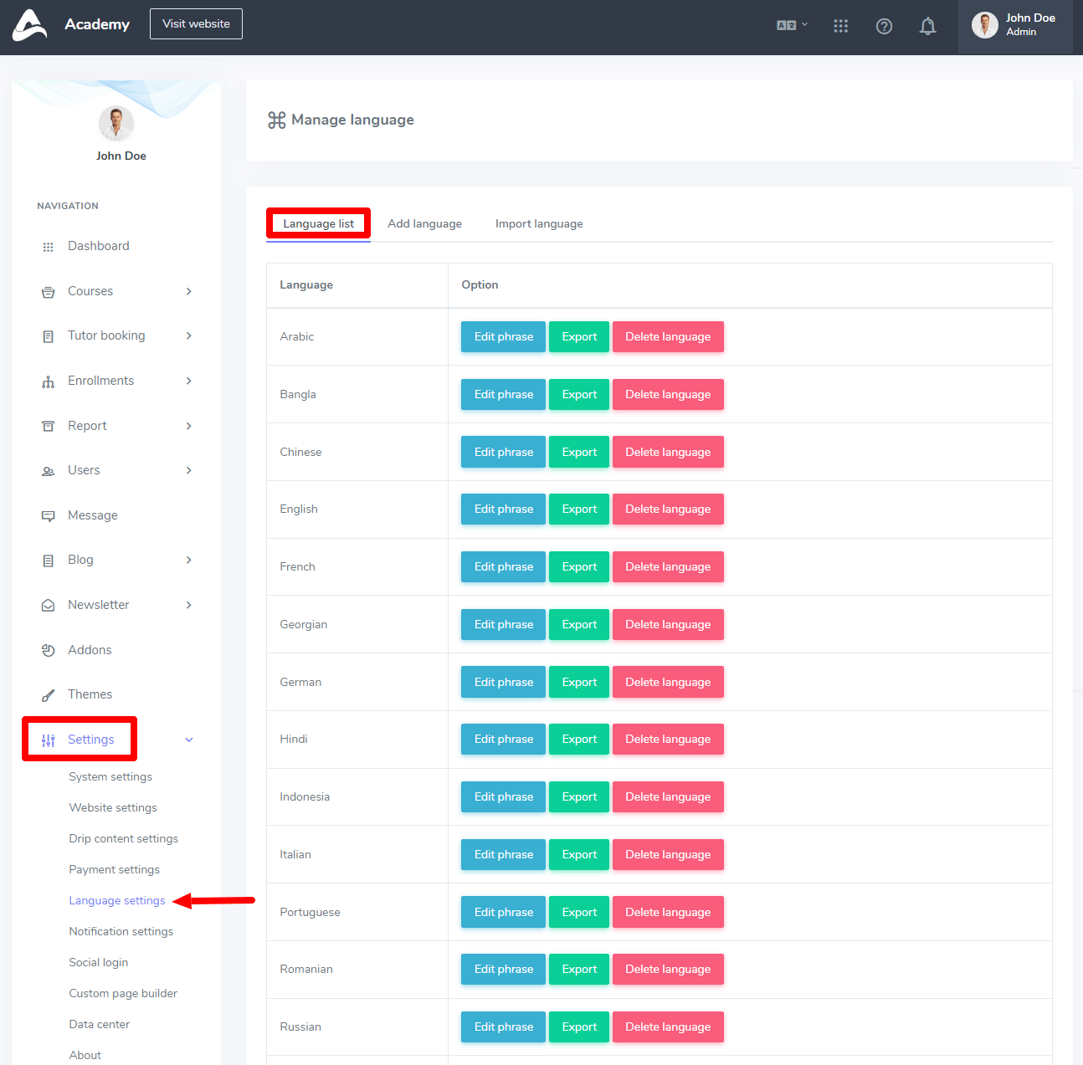Click the Academy logo icon

[29, 24]
